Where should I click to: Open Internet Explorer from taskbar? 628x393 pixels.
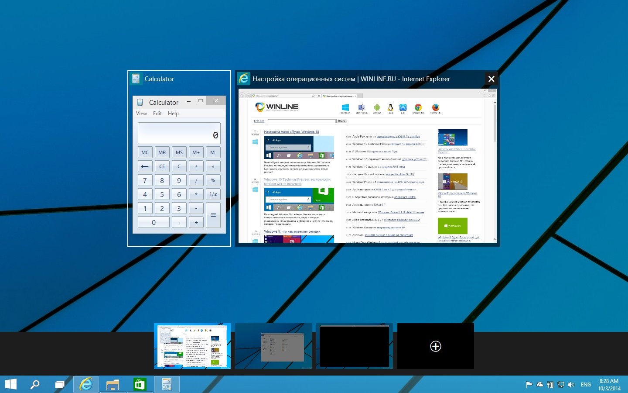[86, 384]
